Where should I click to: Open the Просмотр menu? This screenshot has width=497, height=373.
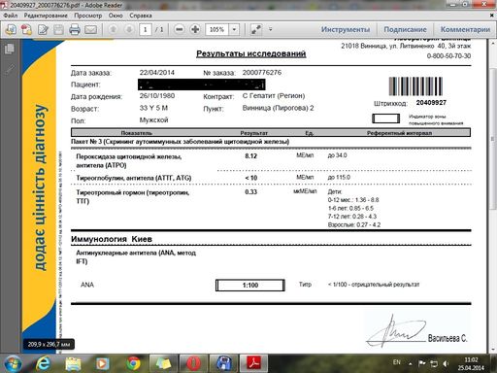point(87,16)
